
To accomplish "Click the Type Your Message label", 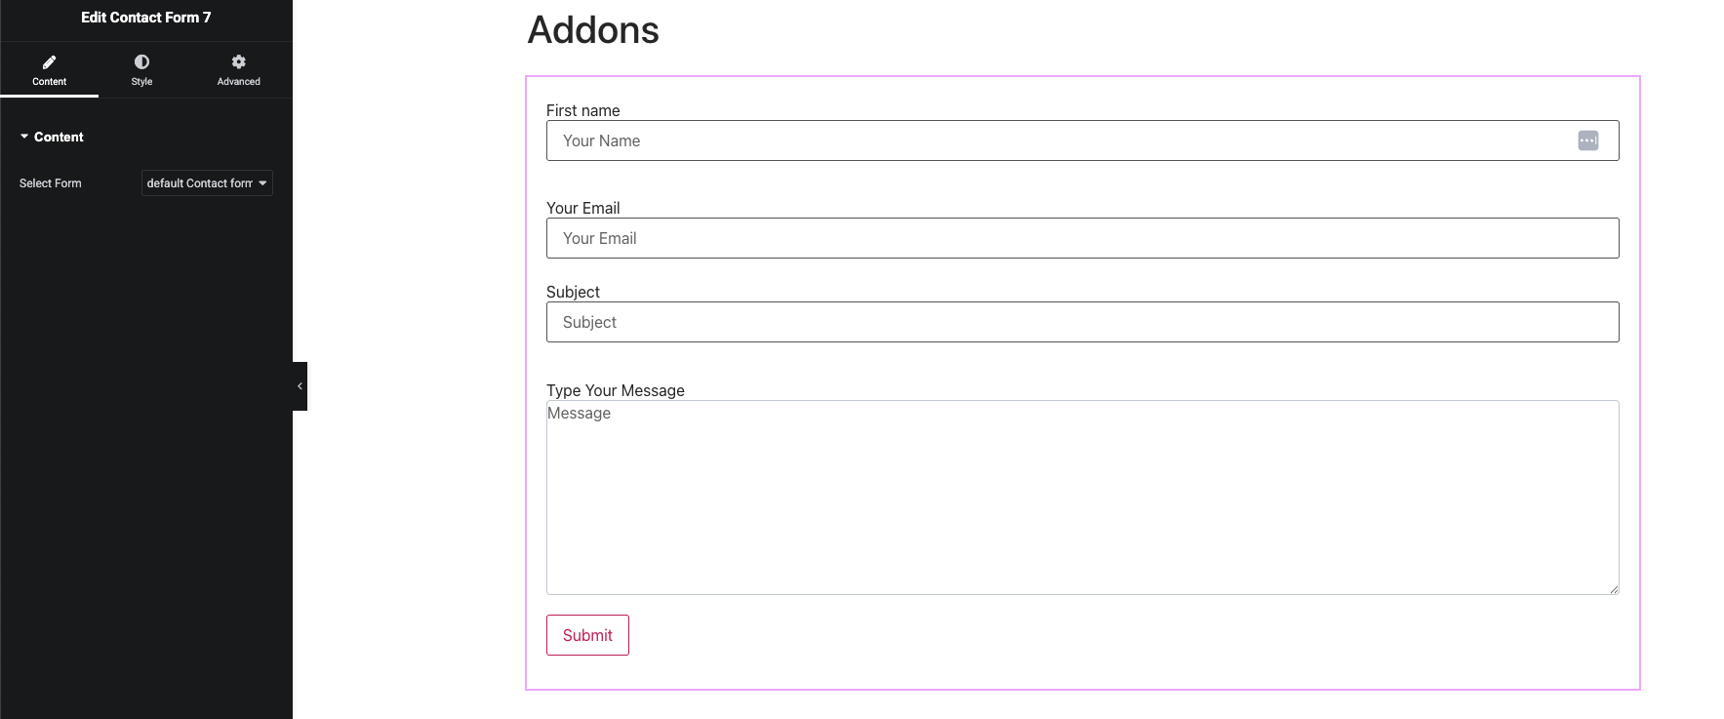I will [x=615, y=390].
